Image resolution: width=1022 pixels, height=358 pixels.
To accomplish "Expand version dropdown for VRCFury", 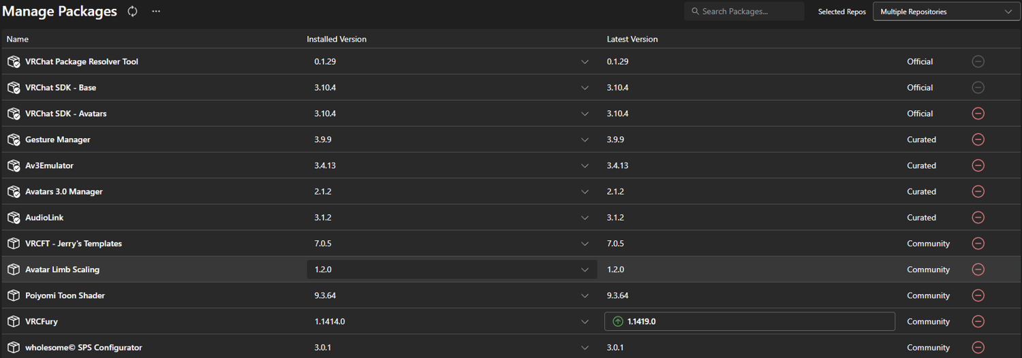I will [585, 322].
